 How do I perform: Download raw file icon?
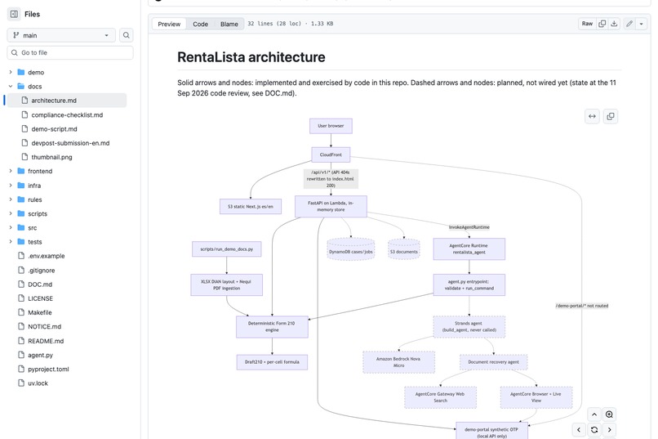tap(614, 24)
